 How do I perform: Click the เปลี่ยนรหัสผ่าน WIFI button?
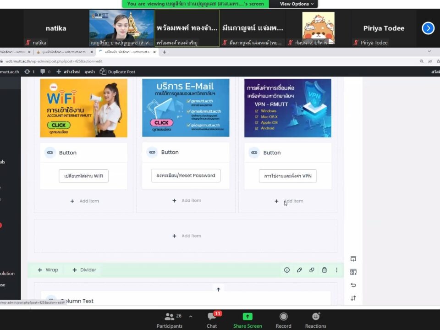[83, 176]
